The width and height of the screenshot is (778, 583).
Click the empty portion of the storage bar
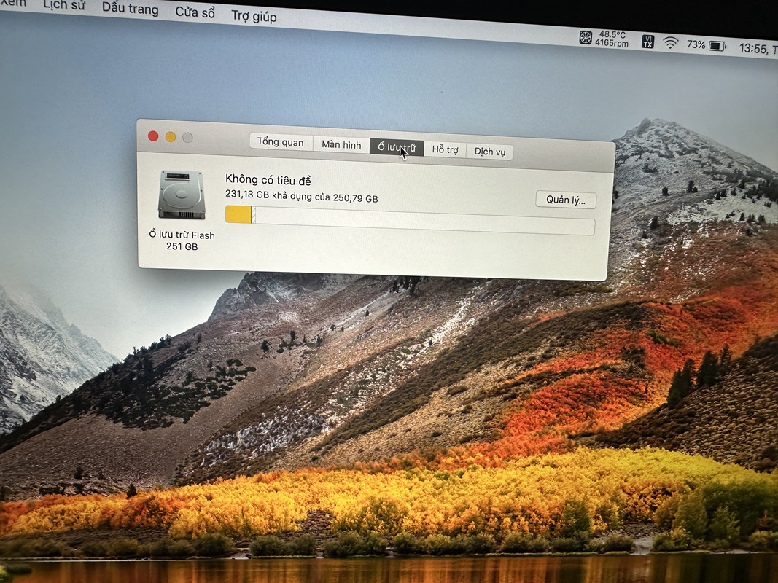tap(424, 221)
